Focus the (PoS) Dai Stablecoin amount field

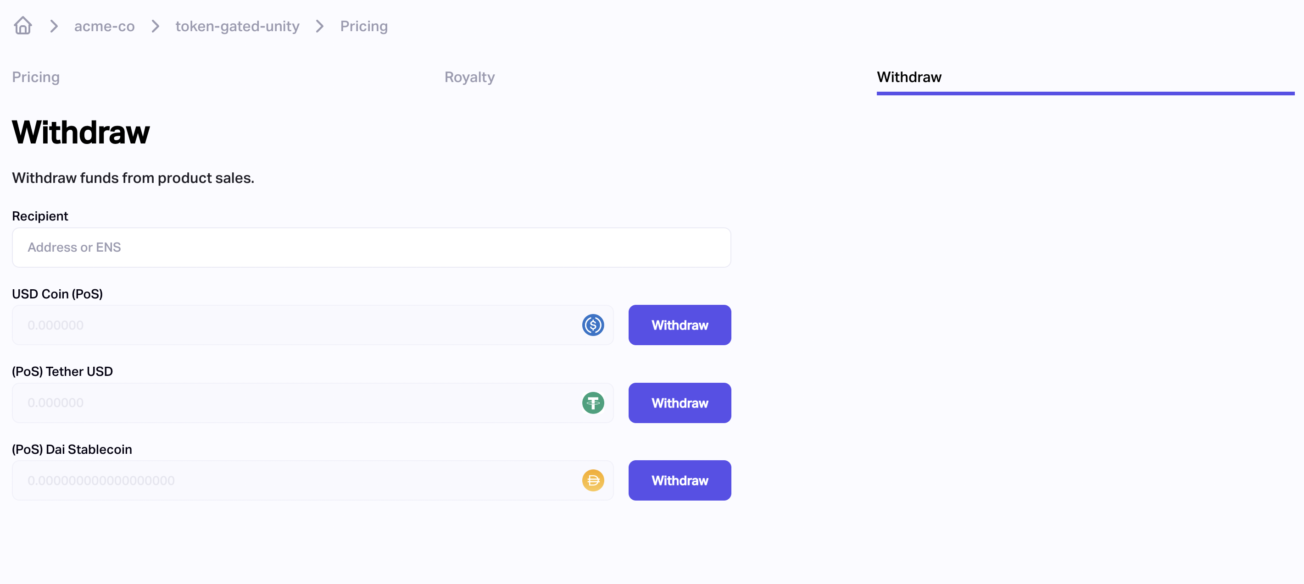coord(313,480)
